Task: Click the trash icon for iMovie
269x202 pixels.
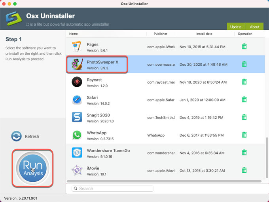Action: tap(244, 170)
